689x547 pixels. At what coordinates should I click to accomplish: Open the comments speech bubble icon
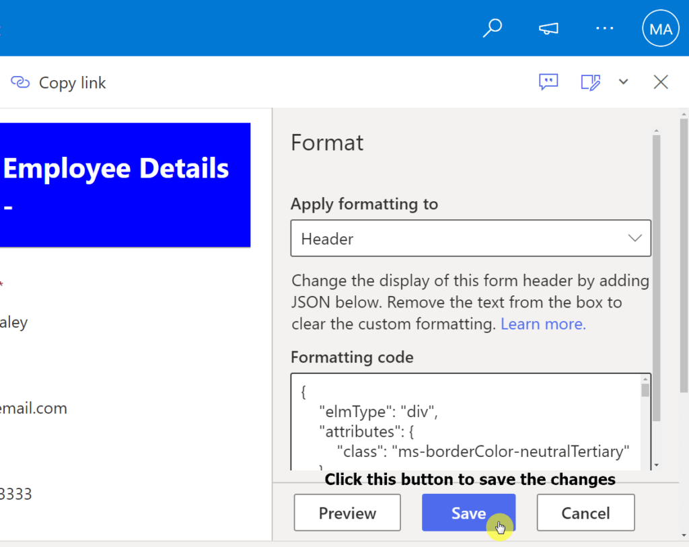[x=548, y=82]
